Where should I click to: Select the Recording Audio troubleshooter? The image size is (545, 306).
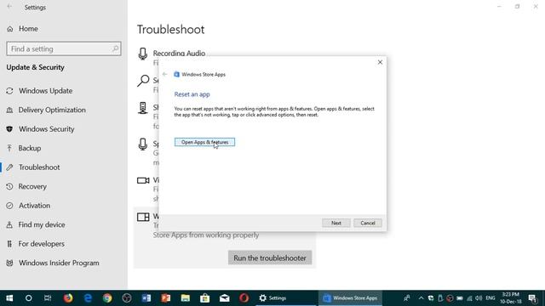click(x=179, y=54)
